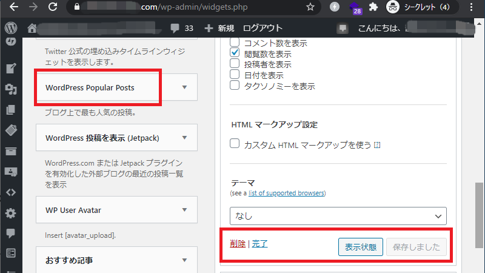Click the 表示状態 button
The image size is (485, 273).
(x=360, y=247)
